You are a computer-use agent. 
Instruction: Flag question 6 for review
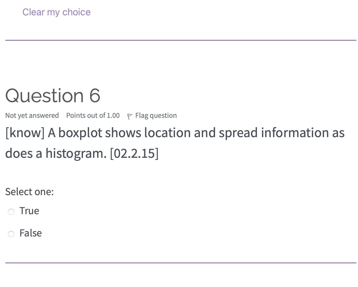click(x=156, y=116)
